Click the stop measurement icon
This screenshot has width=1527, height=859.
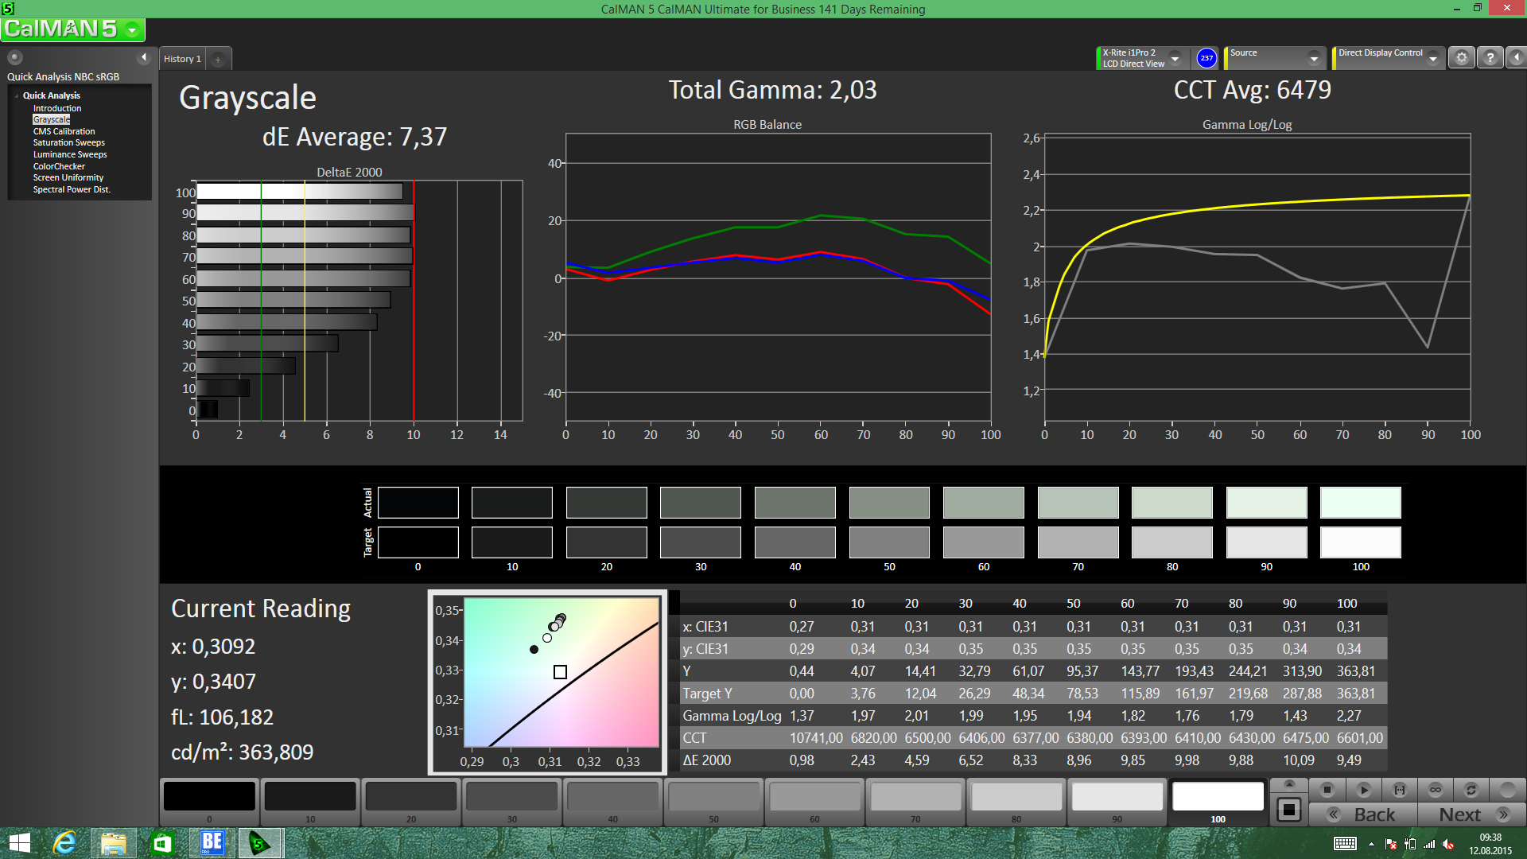point(1327,790)
